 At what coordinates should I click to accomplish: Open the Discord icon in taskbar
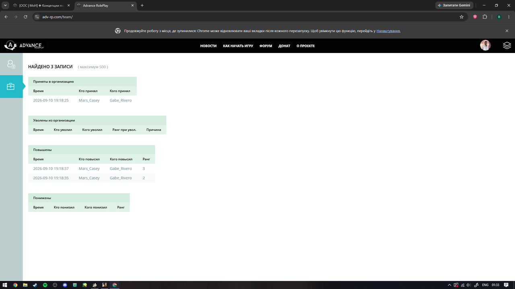click(65, 285)
